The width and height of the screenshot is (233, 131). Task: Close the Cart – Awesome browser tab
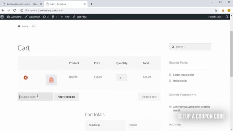[x=84, y=4]
